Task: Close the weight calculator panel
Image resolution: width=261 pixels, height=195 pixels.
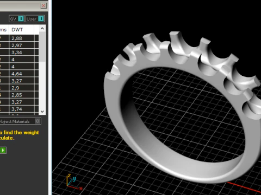Action: pos(43,5)
